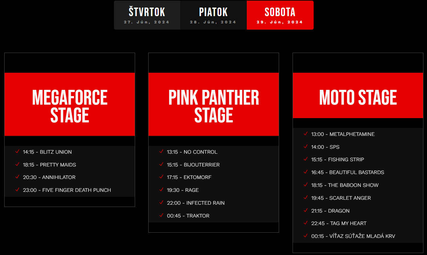Click checkmark icon next to Annihilator
Screen dimensions: 427x255
(17, 177)
